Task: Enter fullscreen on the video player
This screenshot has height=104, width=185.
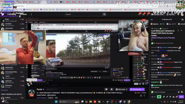Action: point(147,84)
